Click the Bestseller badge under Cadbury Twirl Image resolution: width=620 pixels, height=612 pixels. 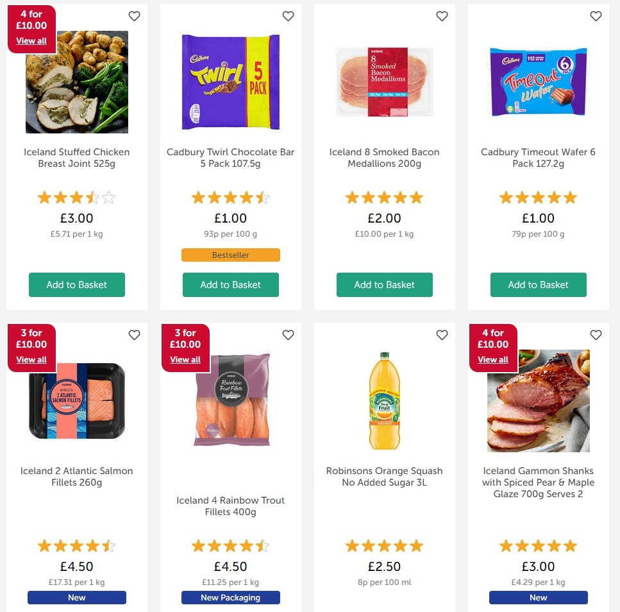point(230,255)
